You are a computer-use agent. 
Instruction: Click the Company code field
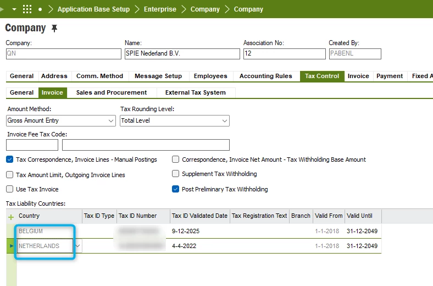pos(64,53)
